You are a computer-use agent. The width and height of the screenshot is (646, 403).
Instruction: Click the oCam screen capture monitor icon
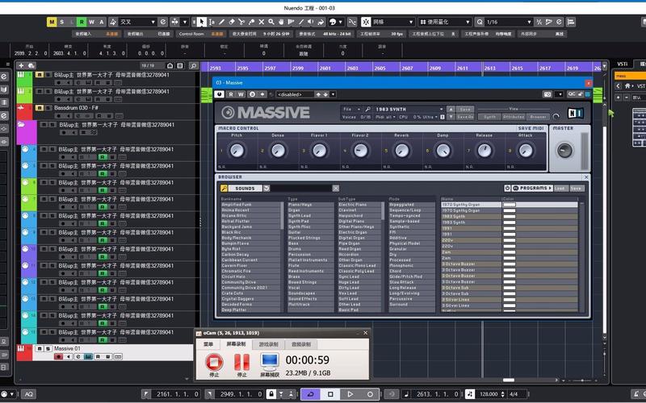(x=270, y=361)
